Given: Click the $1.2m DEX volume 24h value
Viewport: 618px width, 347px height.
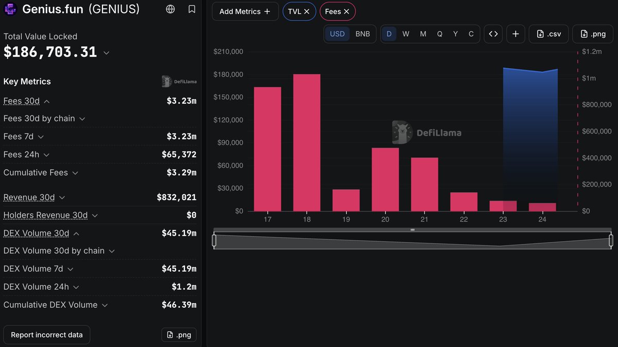Looking at the screenshot, I should coord(184,287).
